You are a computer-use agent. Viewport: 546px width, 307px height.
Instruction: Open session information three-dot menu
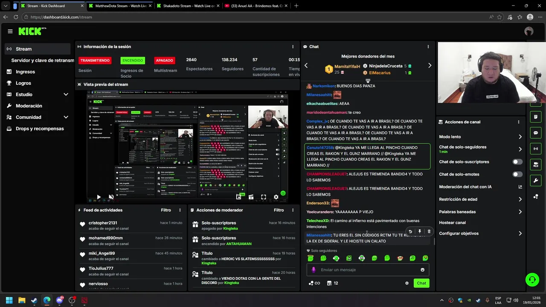(x=293, y=46)
